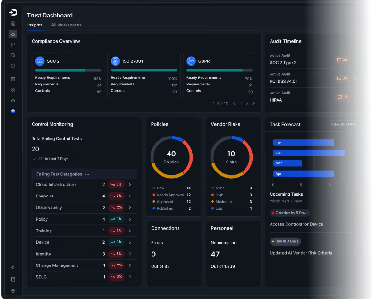
Task: Expand the Endpoint row chevron
Action: [130, 196]
